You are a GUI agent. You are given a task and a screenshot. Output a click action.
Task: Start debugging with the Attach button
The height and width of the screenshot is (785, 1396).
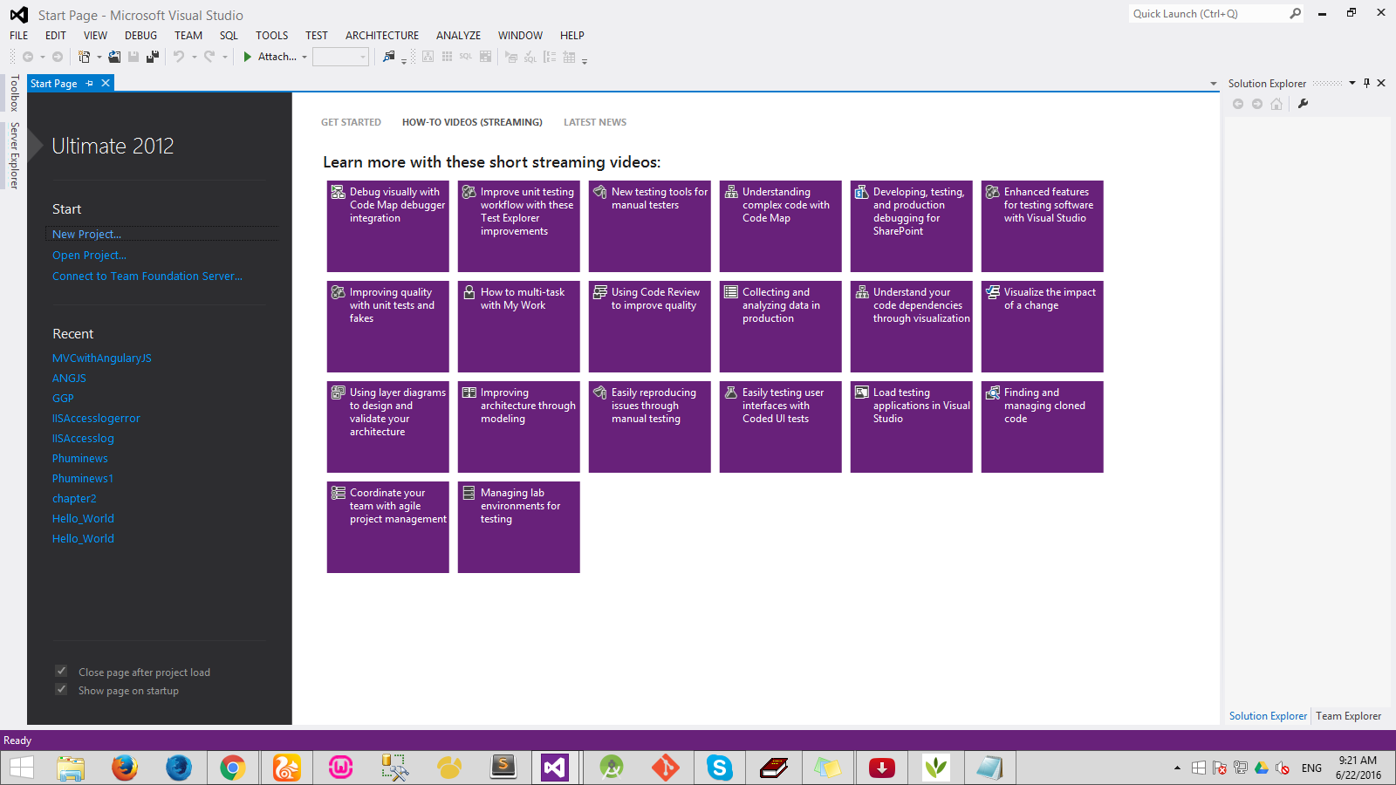point(272,57)
